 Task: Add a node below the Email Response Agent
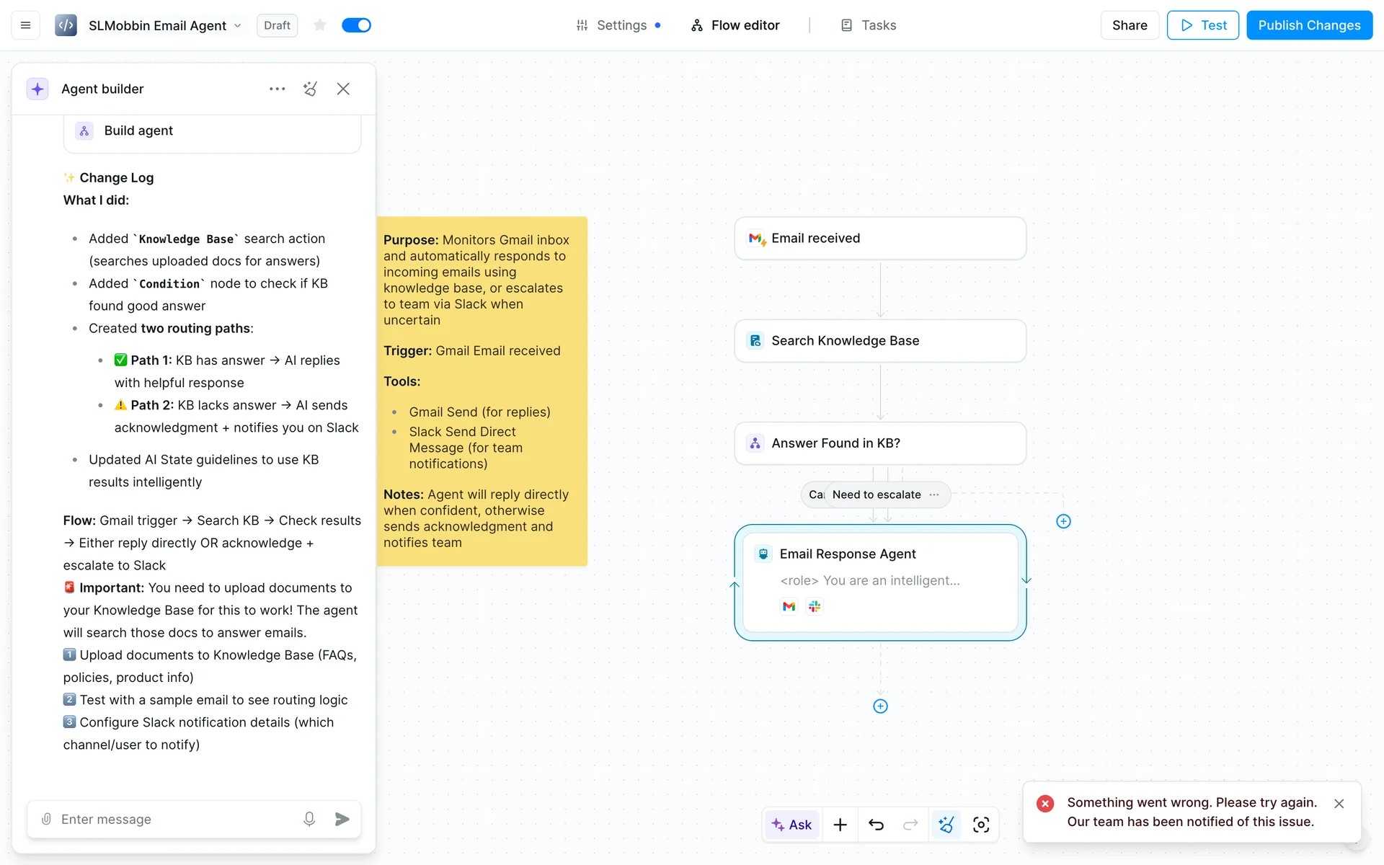pyautogui.click(x=880, y=706)
